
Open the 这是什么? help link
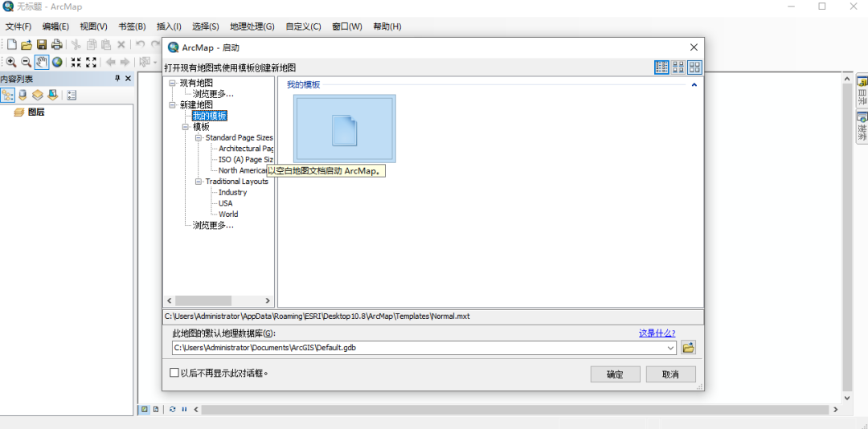tap(657, 333)
